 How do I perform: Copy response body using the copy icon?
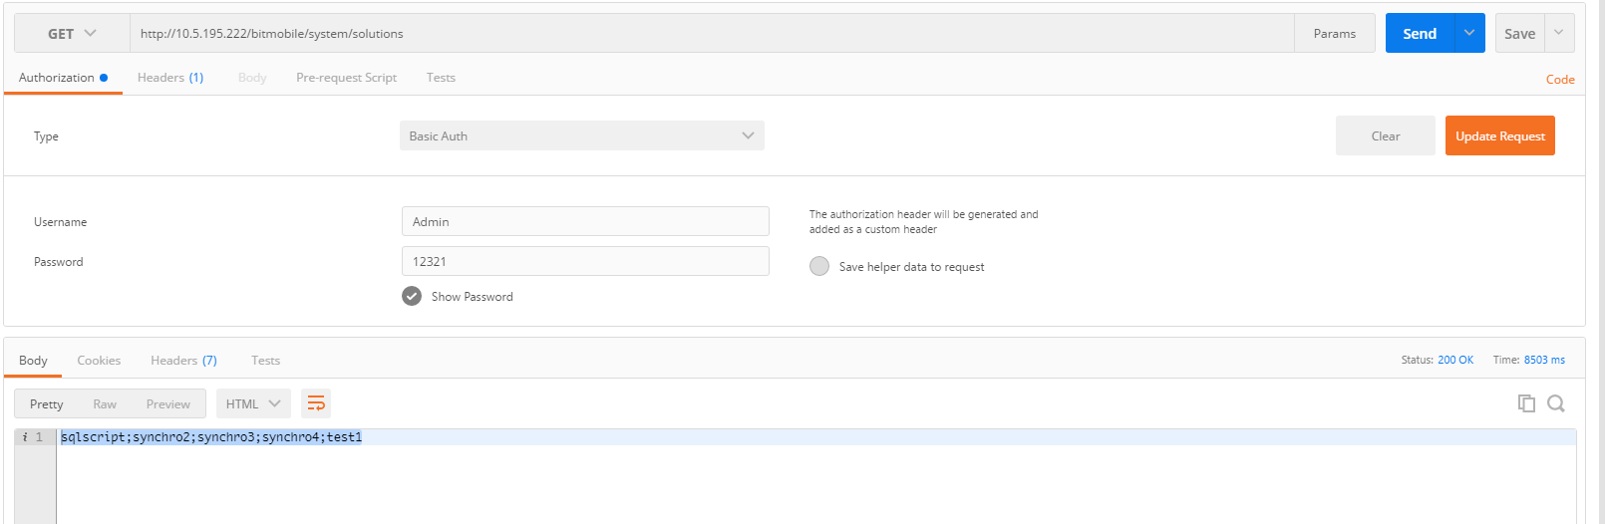pyautogui.click(x=1525, y=403)
